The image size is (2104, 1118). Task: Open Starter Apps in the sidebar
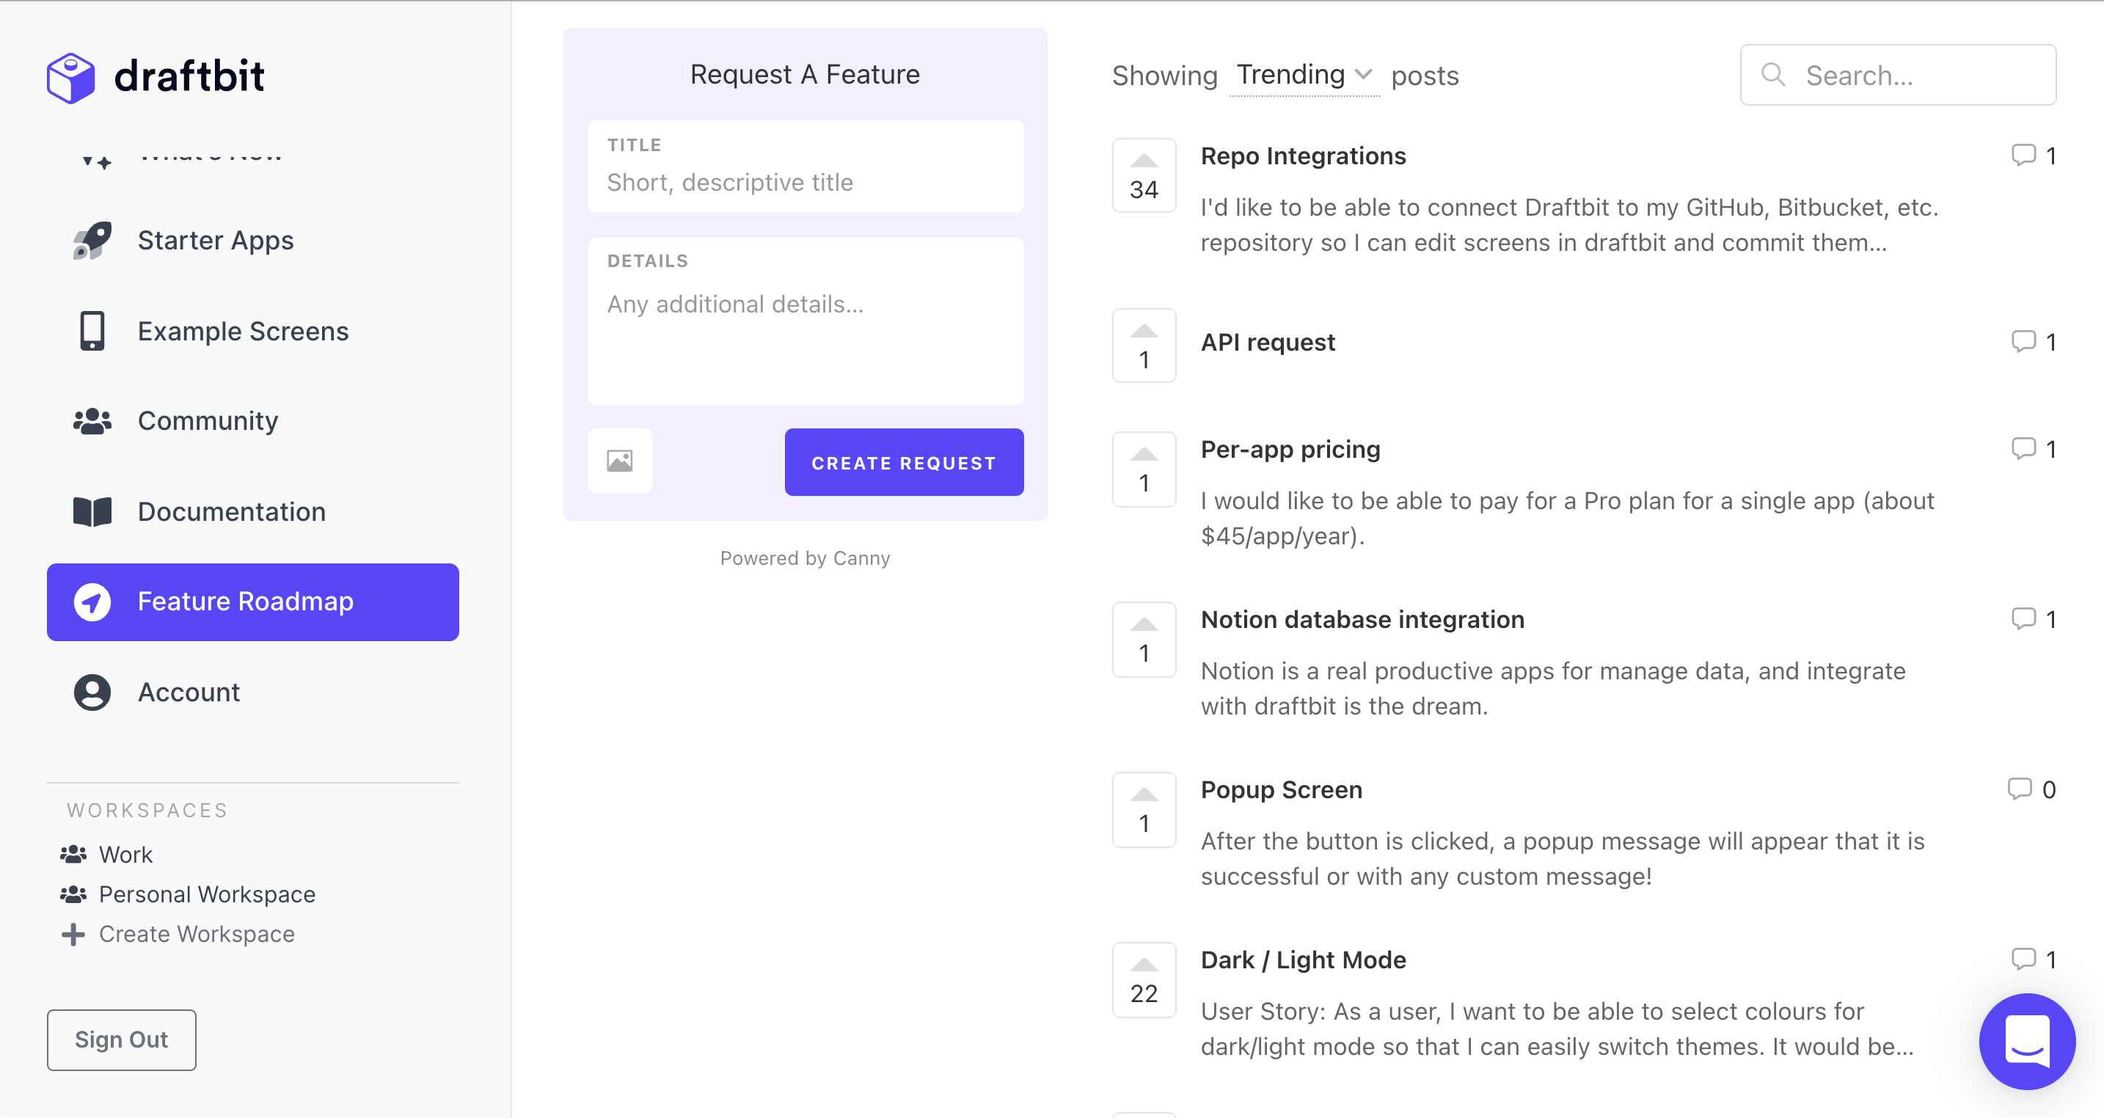[252, 241]
